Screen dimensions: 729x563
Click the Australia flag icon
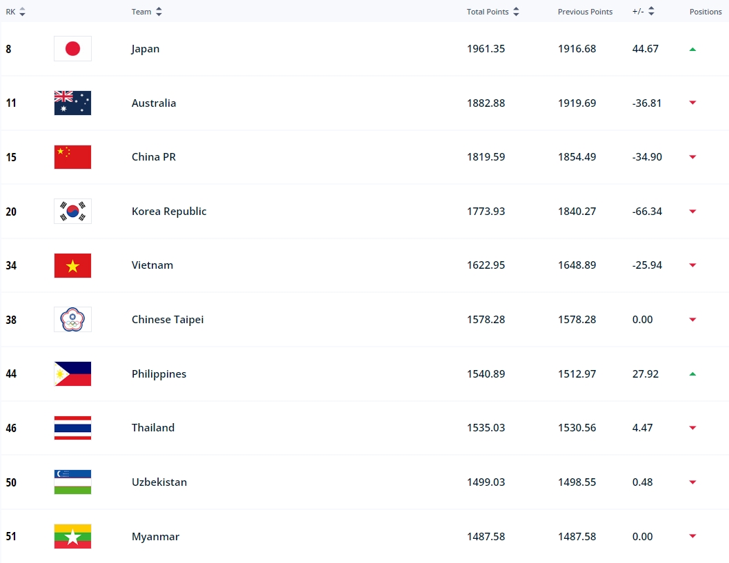72,103
